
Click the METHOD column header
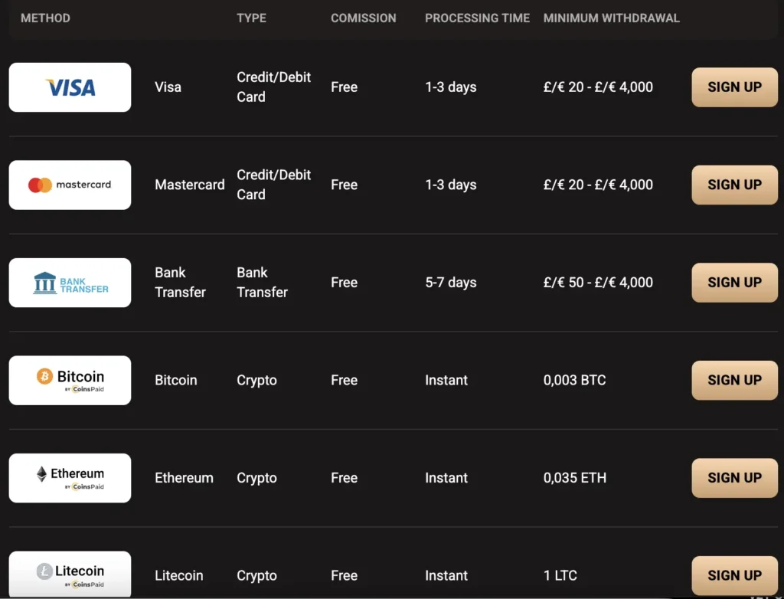[x=45, y=18]
